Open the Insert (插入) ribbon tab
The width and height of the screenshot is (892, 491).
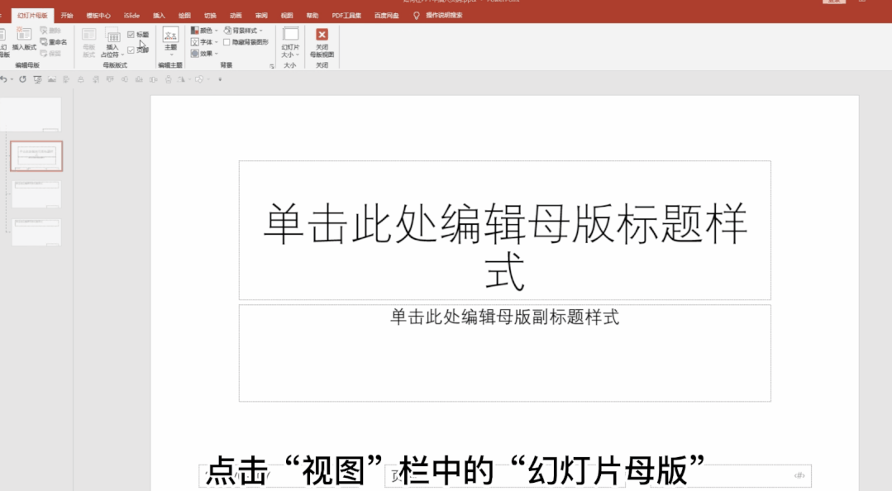click(159, 14)
